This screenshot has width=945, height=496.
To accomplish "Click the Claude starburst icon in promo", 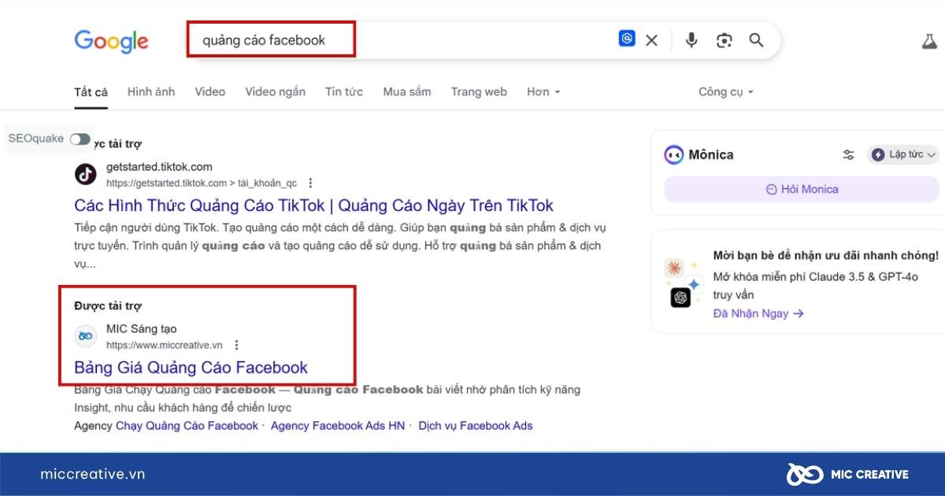I will (x=674, y=268).
